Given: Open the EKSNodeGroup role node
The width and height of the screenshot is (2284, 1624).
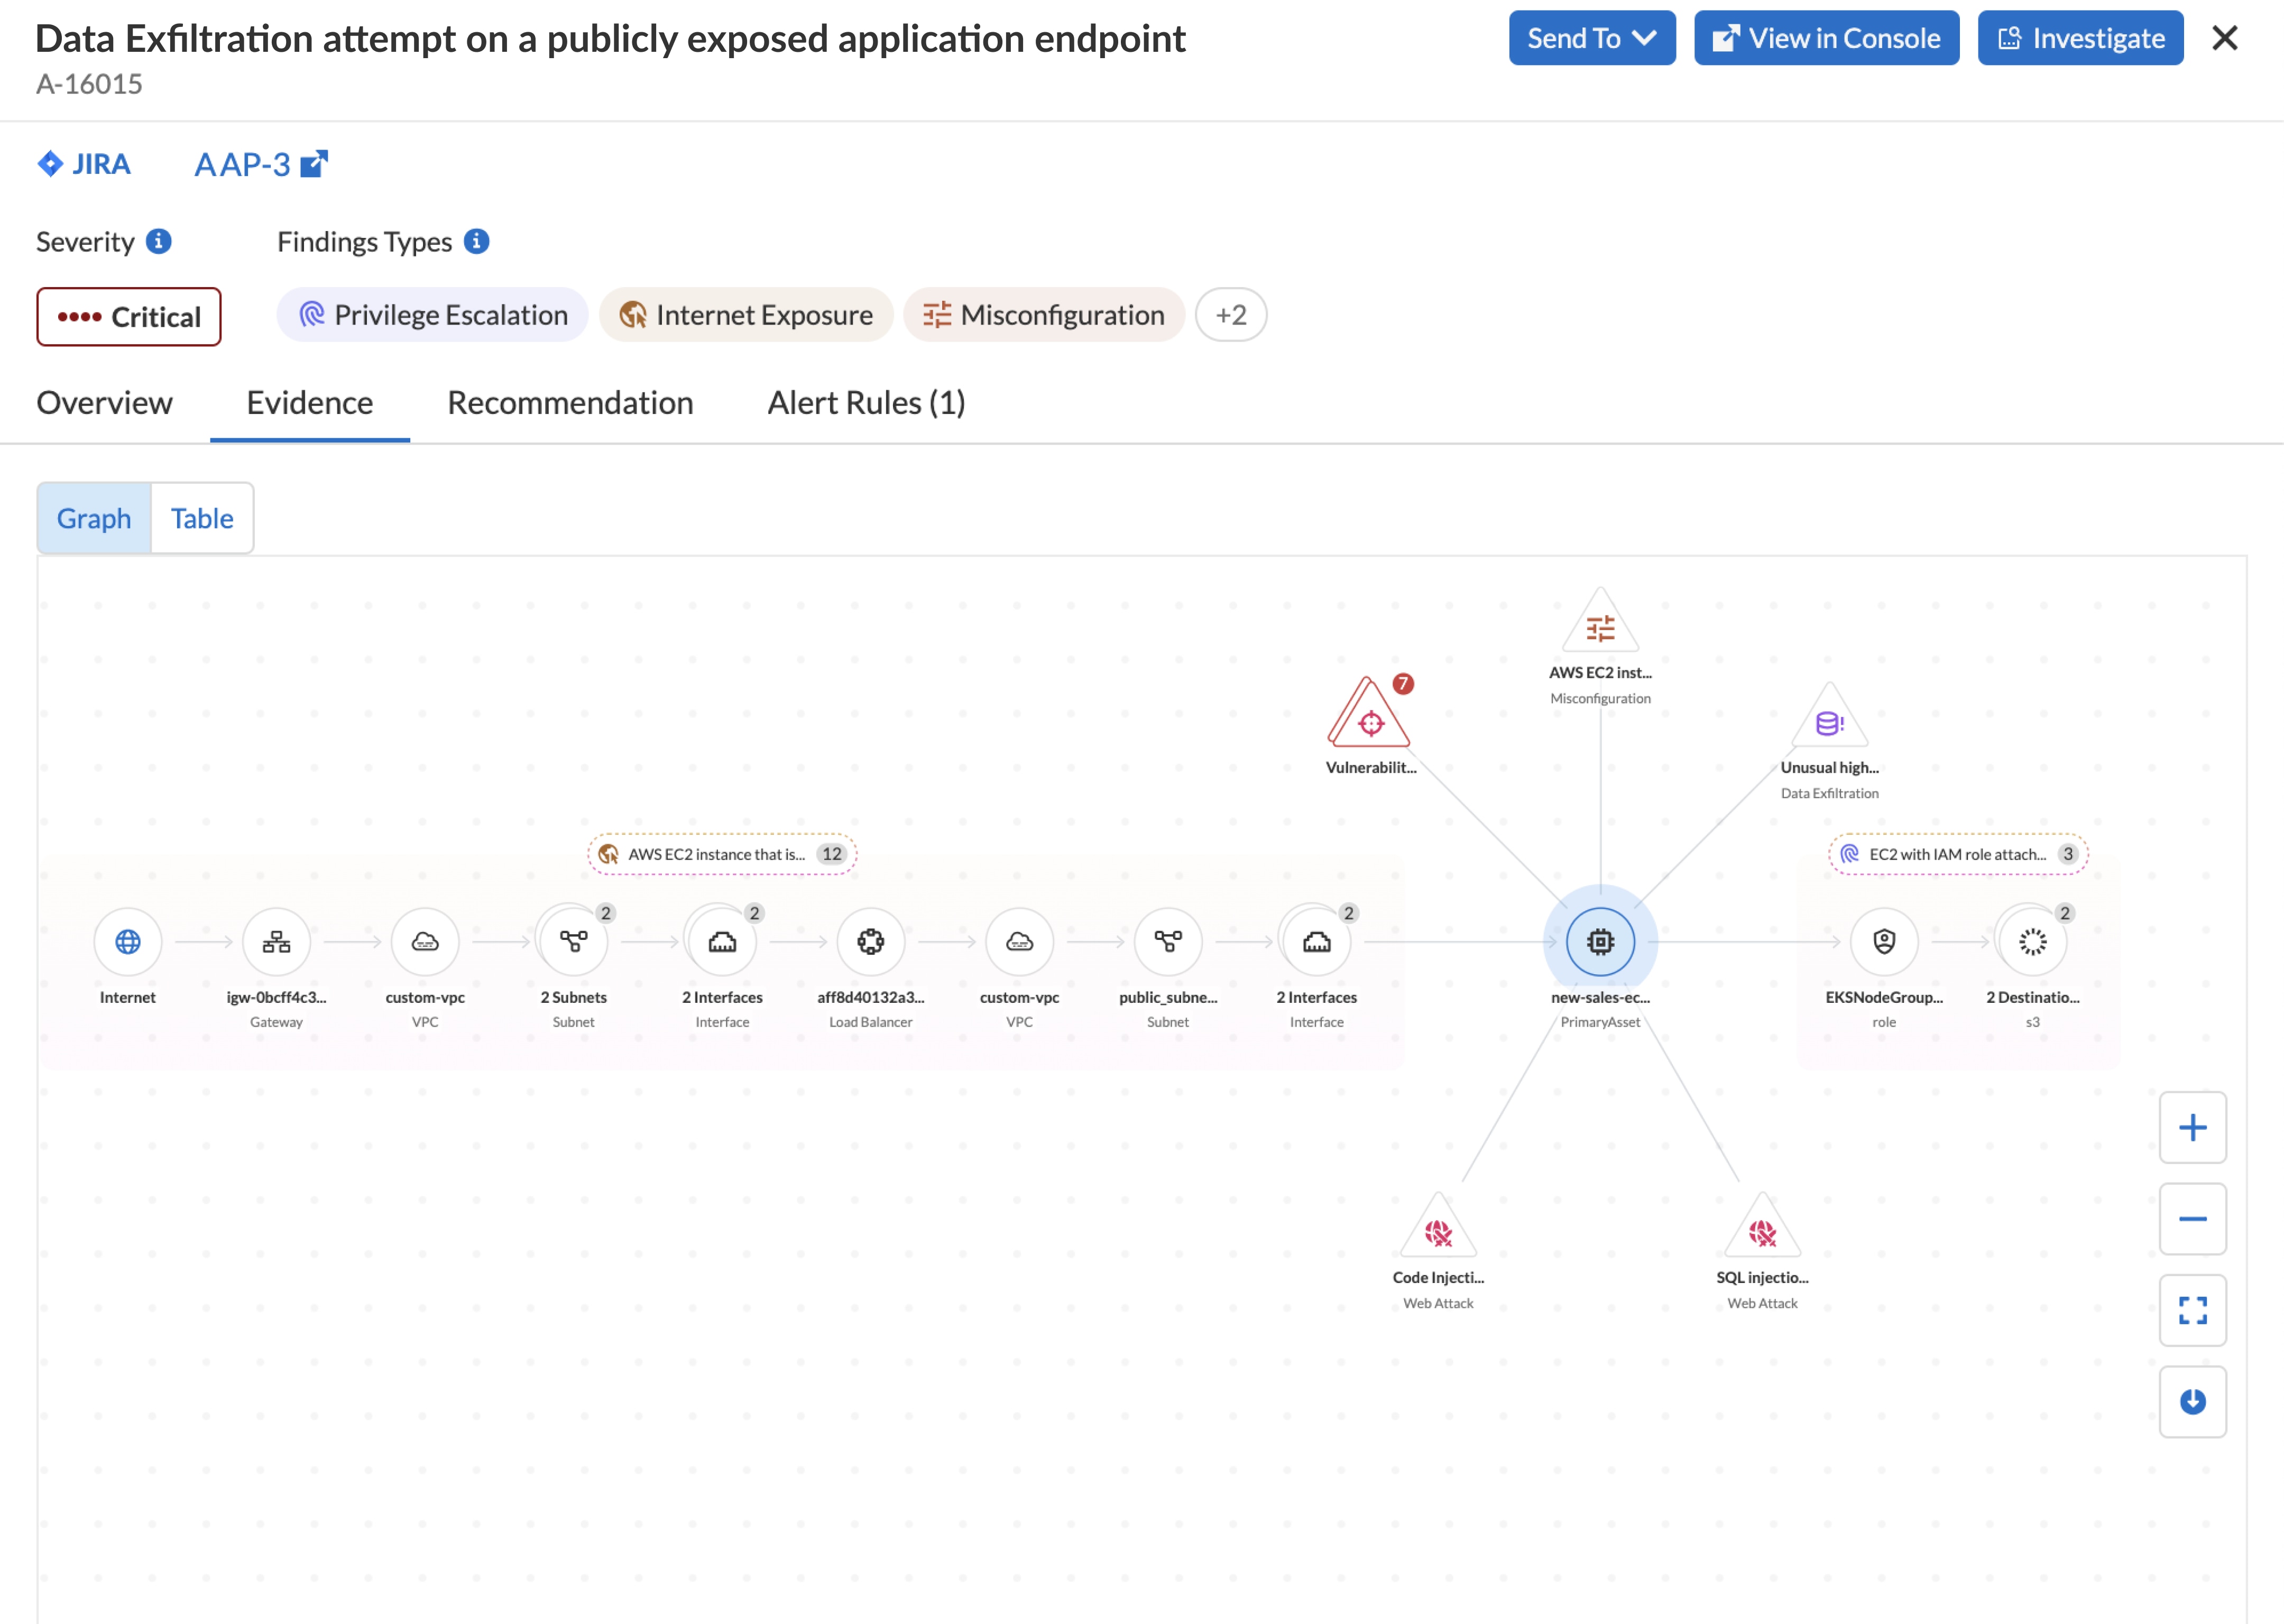Looking at the screenshot, I should click(x=1883, y=941).
